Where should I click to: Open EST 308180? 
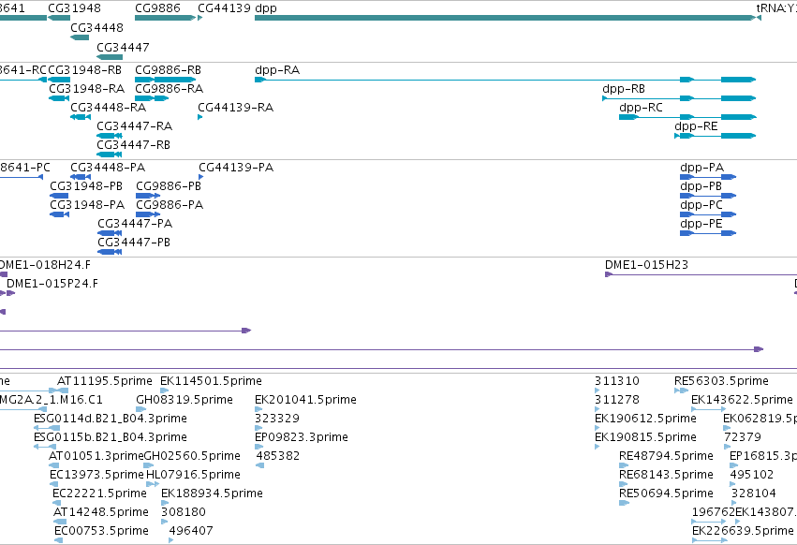[164, 523]
